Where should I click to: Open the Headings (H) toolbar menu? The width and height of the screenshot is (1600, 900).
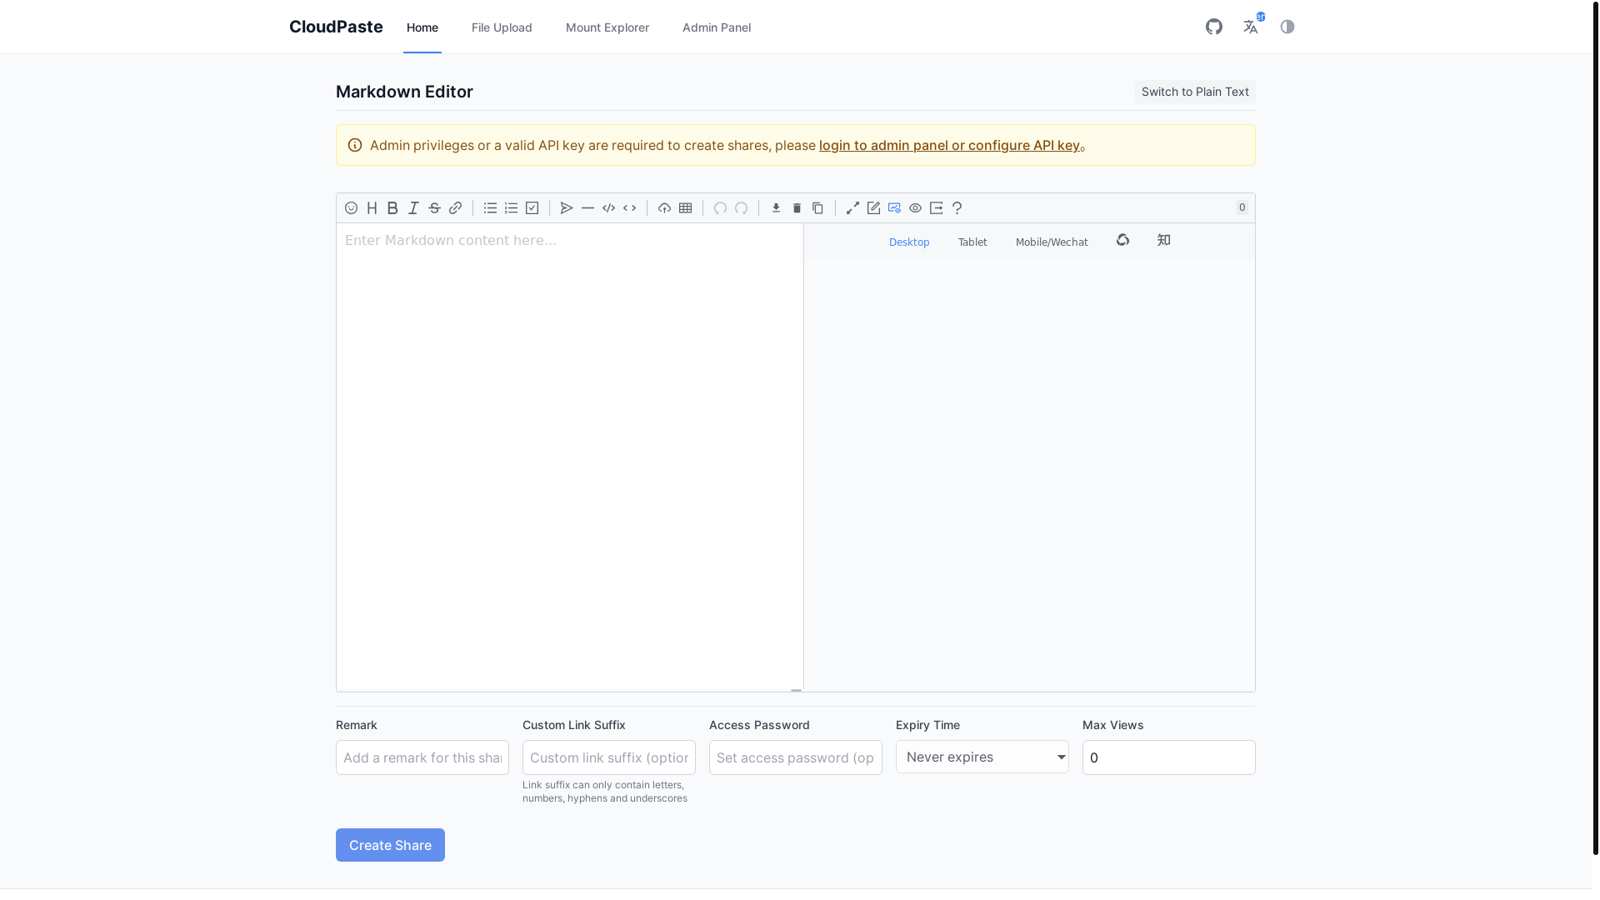click(372, 208)
